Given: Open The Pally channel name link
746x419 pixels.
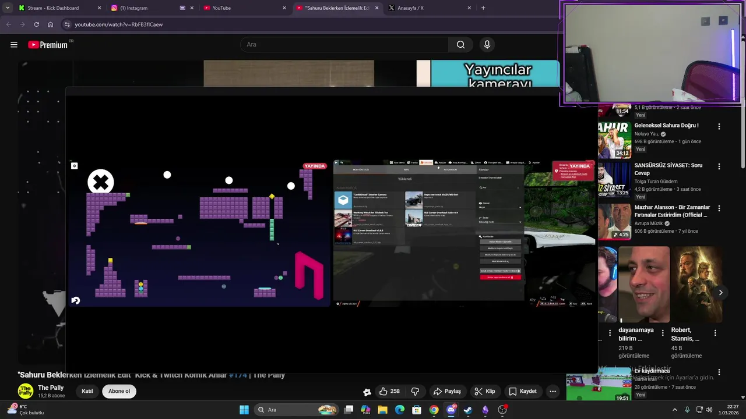Looking at the screenshot, I should pyautogui.click(x=51, y=388).
